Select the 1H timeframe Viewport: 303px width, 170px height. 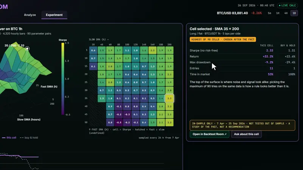point(278,13)
